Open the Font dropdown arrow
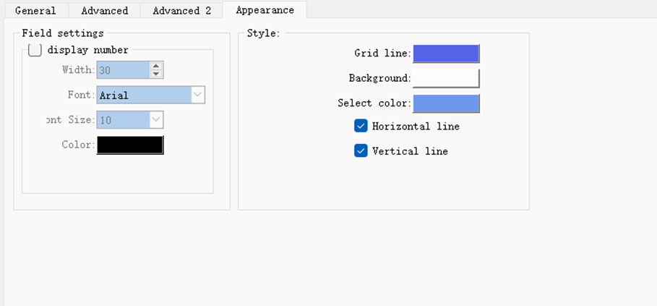This screenshot has width=657, height=306. pos(198,95)
